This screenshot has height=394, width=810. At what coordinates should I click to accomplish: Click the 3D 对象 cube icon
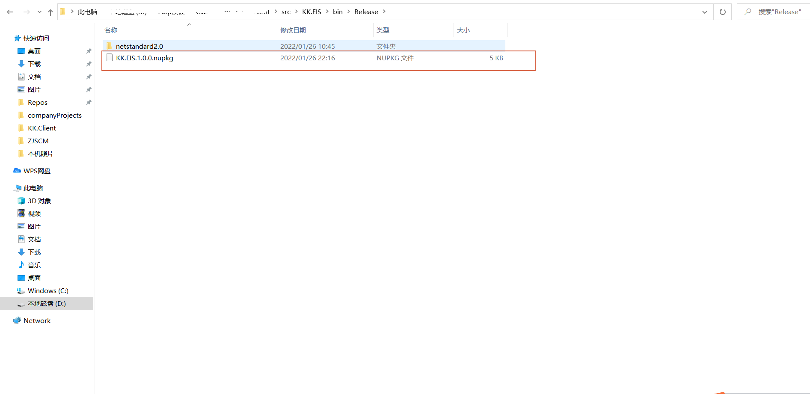(21, 201)
